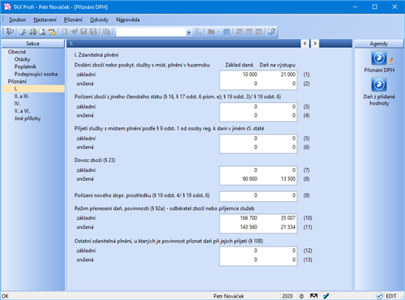Open the Nápověda menu
This screenshot has width=405, height=300.
pyautogui.click(x=128, y=19)
